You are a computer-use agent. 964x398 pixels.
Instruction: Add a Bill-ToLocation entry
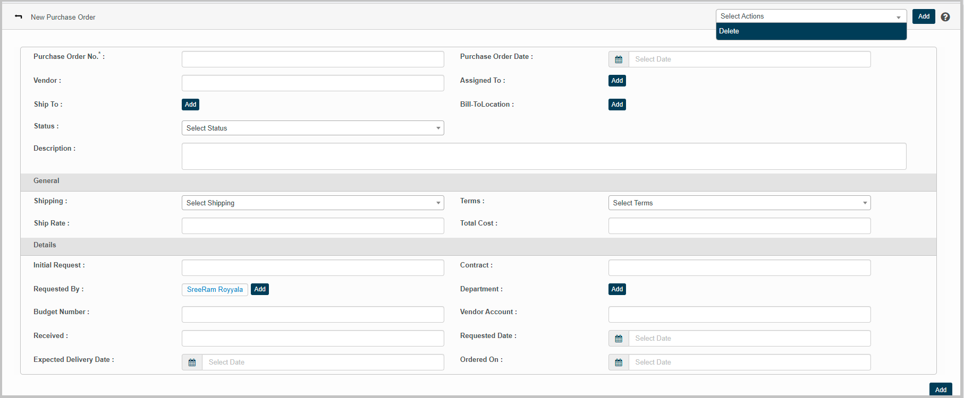617,105
